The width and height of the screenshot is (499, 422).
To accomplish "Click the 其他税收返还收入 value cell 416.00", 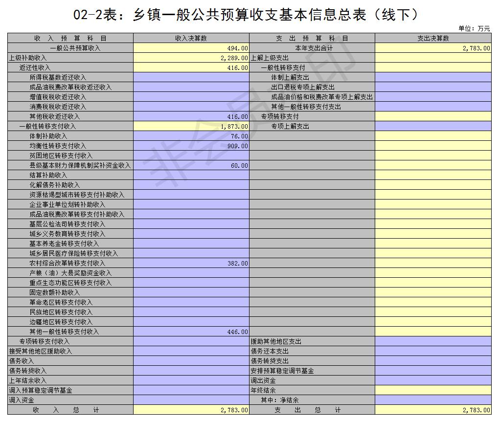I will (x=191, y=116).
